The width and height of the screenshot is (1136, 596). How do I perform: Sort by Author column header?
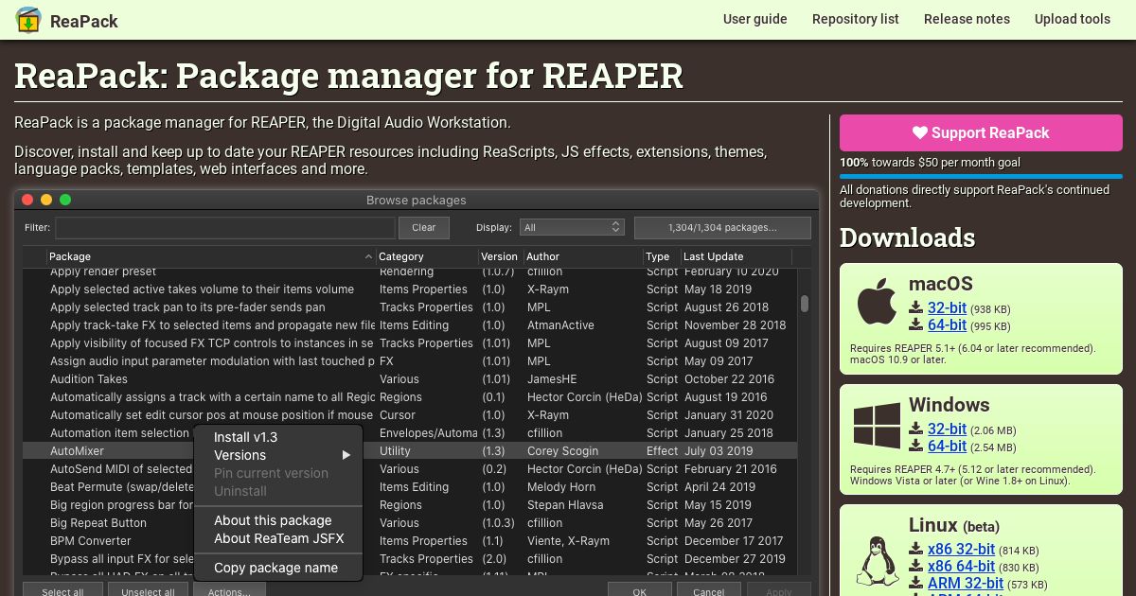click(x=584, y=256)
